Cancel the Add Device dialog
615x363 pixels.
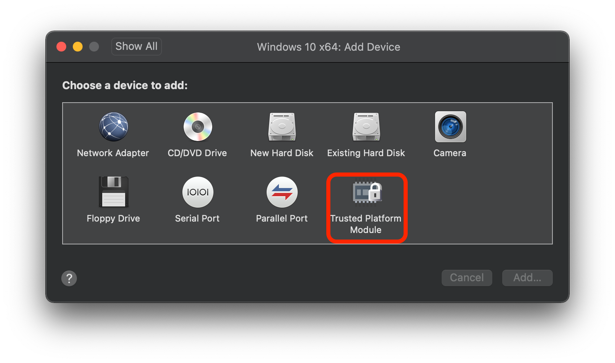tap(467, 278)
